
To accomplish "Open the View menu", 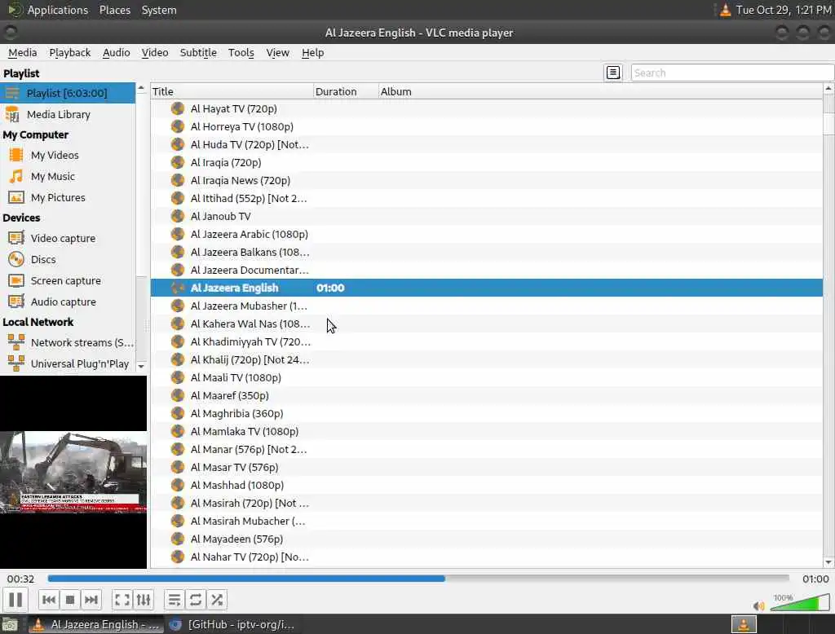I will pos(277,53).
